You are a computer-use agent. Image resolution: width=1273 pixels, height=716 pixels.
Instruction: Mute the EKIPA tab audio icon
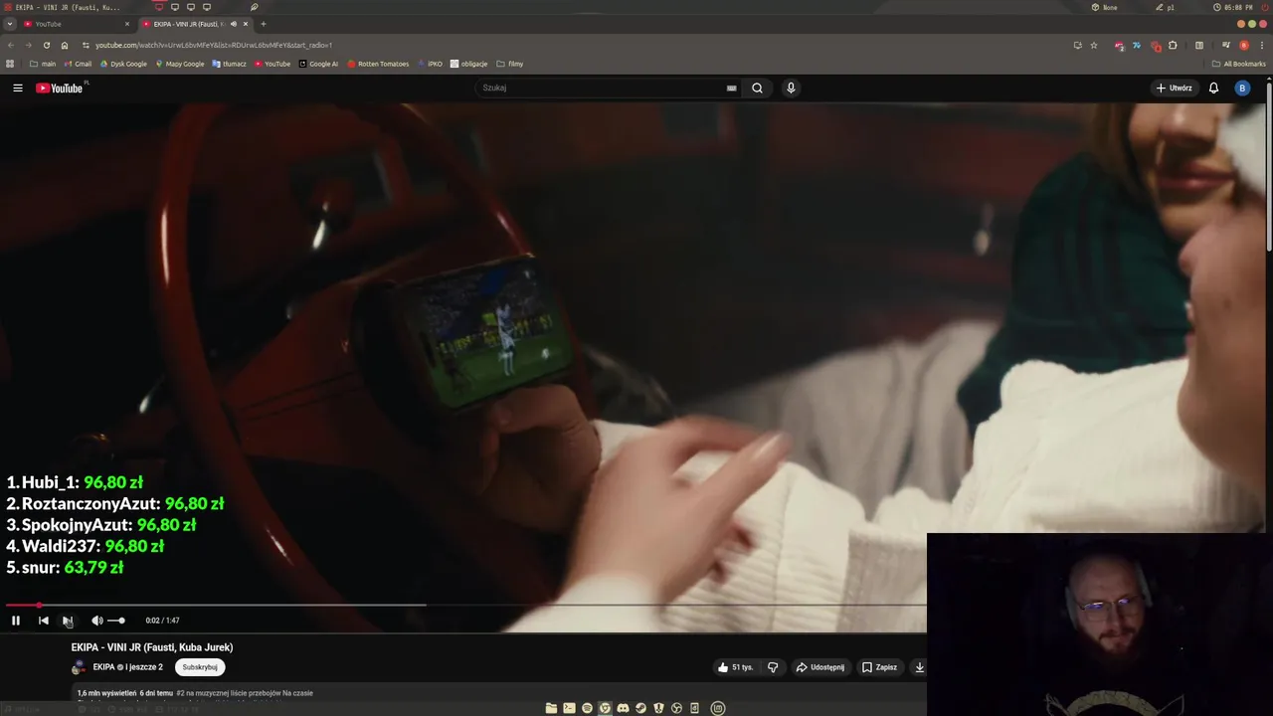(234, 24)
